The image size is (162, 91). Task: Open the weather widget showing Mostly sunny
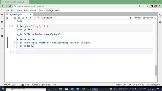coord(119,89)
